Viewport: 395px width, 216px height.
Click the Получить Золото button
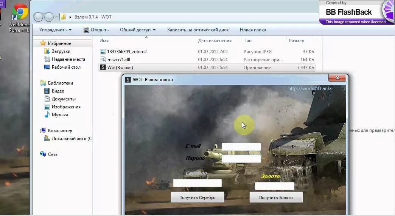click(x=276, y=197)
